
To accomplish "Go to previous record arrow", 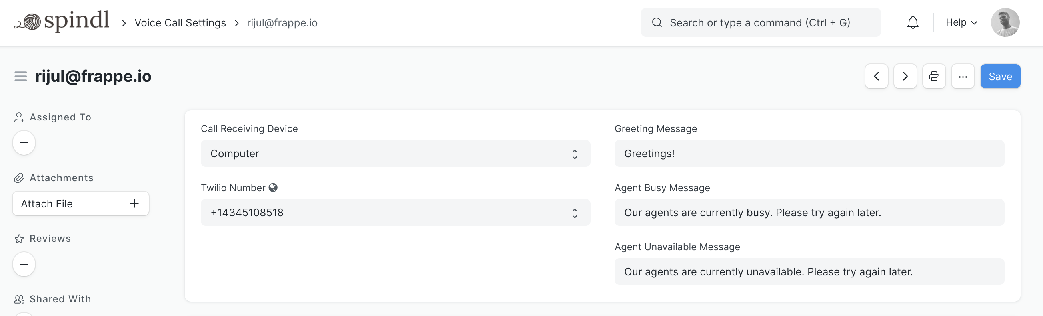I will coord(876,76).
